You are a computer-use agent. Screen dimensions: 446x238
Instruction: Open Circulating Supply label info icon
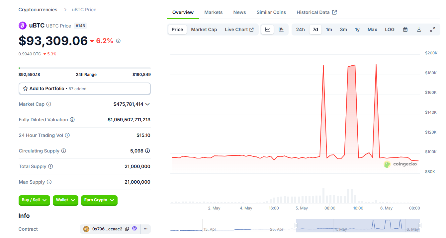click(x=64, y=151)
